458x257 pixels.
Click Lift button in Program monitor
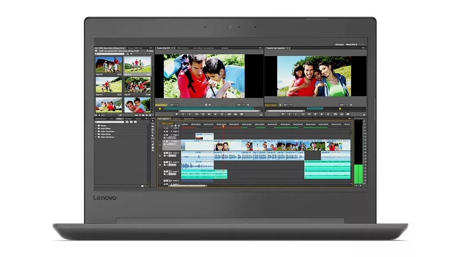(x=335, y=114)
